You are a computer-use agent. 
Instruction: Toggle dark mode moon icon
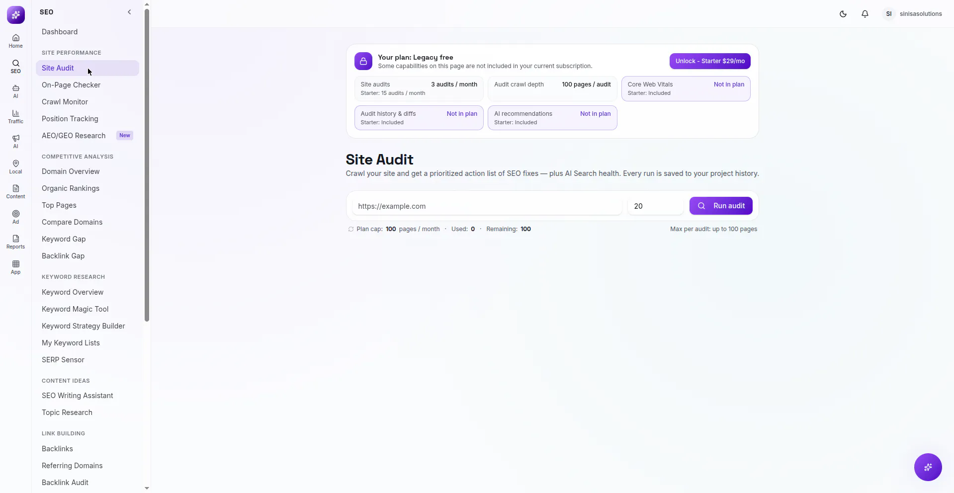point(843,14)
